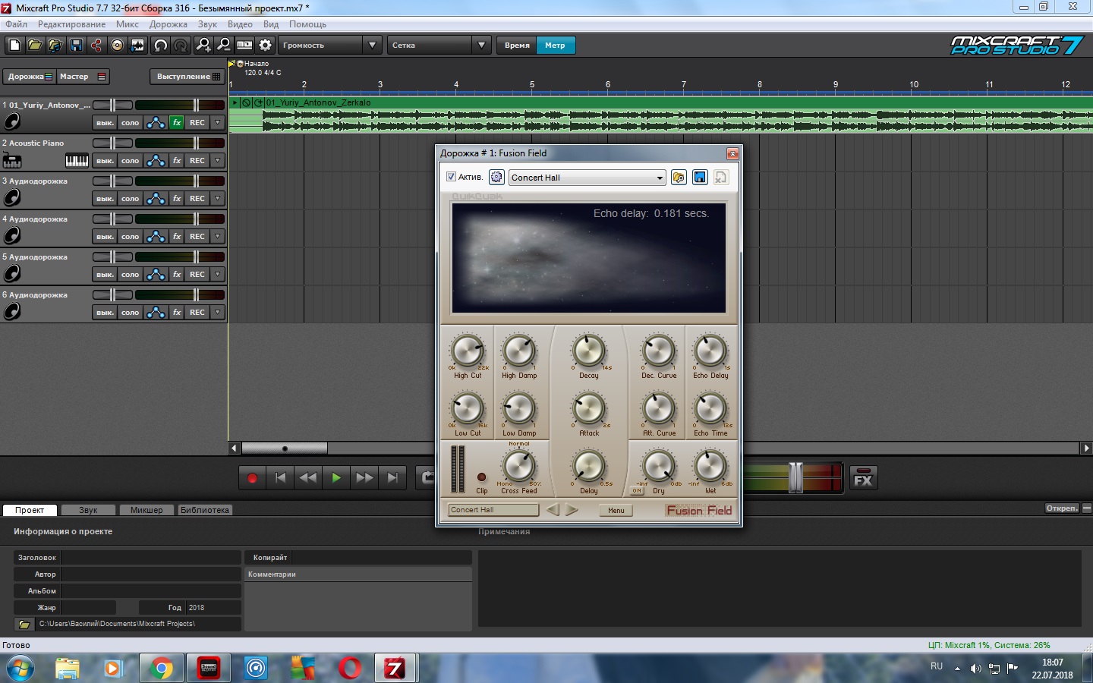Switch timeline display to 'Метр'
Screen dimensions: 1093x683
(555, 46)
